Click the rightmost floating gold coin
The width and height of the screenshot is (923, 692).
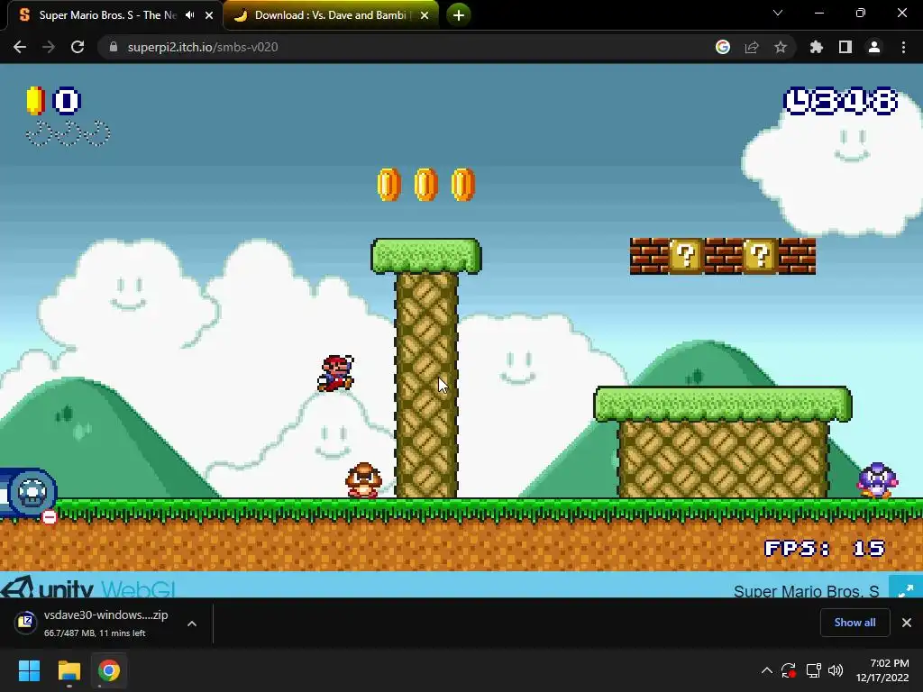point(463,185)
